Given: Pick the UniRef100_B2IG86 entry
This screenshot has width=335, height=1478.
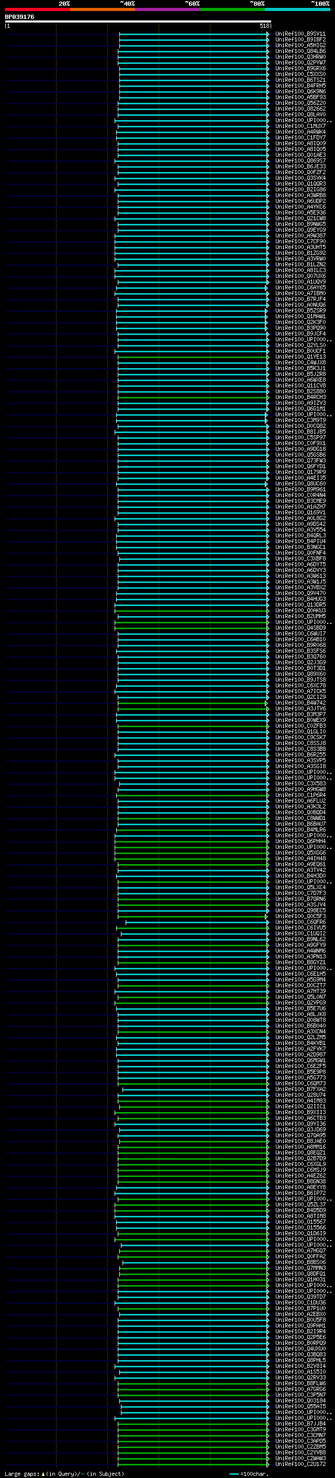Looking at the screenshot, I should click(x=300, y=189).
